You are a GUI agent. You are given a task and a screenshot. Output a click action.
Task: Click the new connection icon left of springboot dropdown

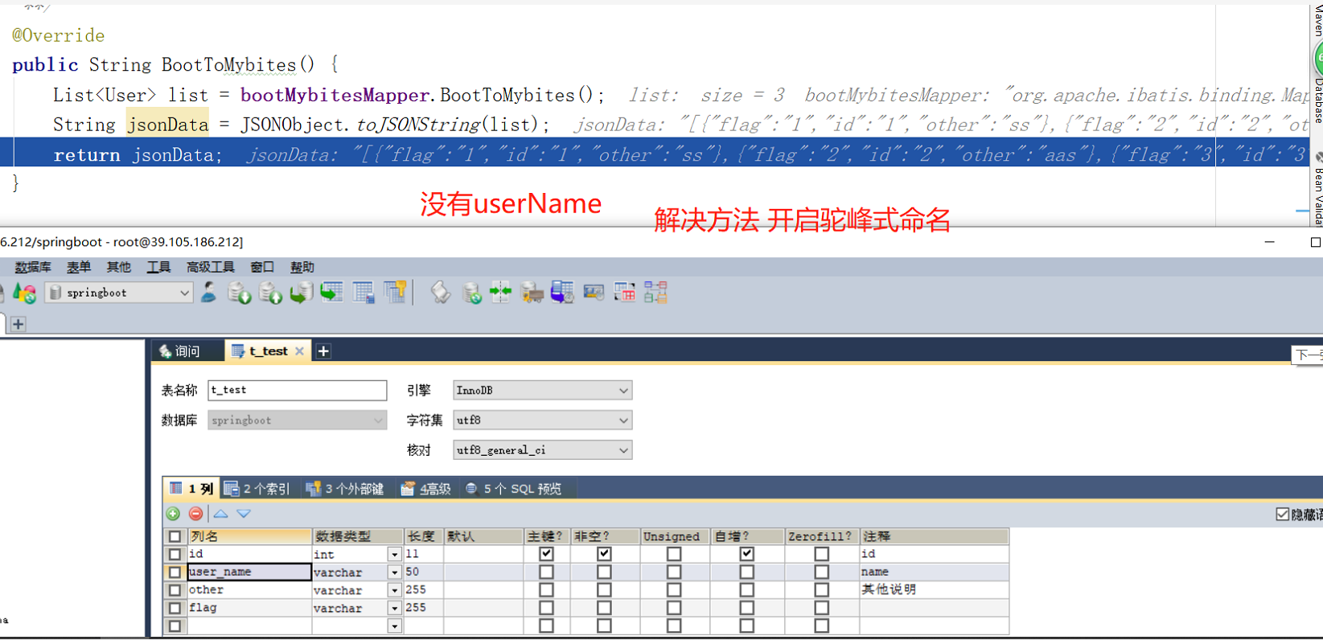[24, 293]
